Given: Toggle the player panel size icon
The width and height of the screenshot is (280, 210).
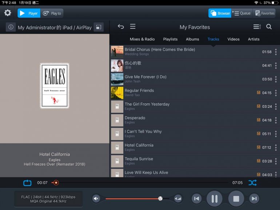Looking at the screenshot, I should pyautogui.click(x=99, y=27).
